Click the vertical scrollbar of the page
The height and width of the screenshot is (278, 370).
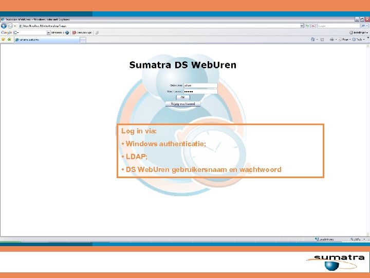point(368,140)
